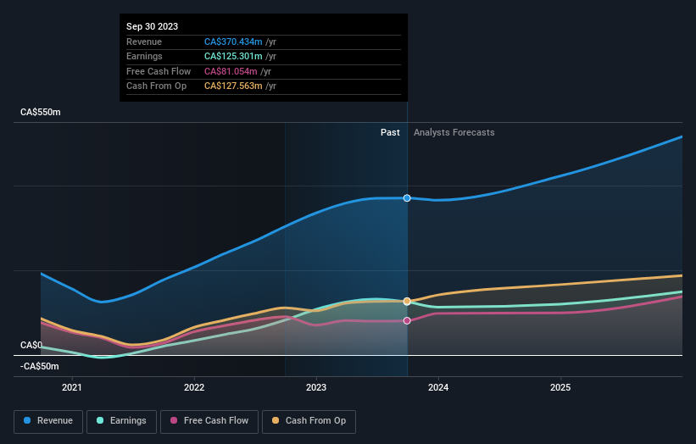Click the Free Cash Flow pink data point
The height and width of the screenshot is (444, 696).
pos(407,320)
